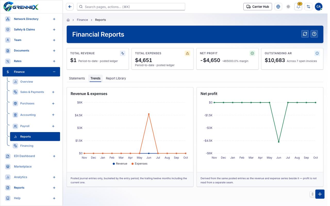Open Analytics in the sidebar

tap(20, 177)
